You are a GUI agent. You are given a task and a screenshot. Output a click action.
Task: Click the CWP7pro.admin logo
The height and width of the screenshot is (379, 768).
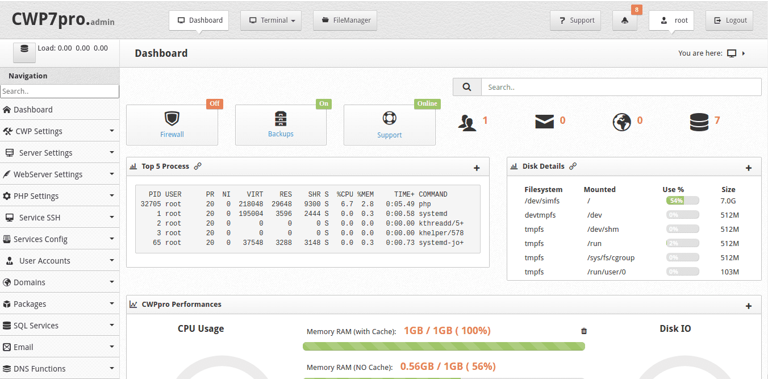(x=63, y=19)
